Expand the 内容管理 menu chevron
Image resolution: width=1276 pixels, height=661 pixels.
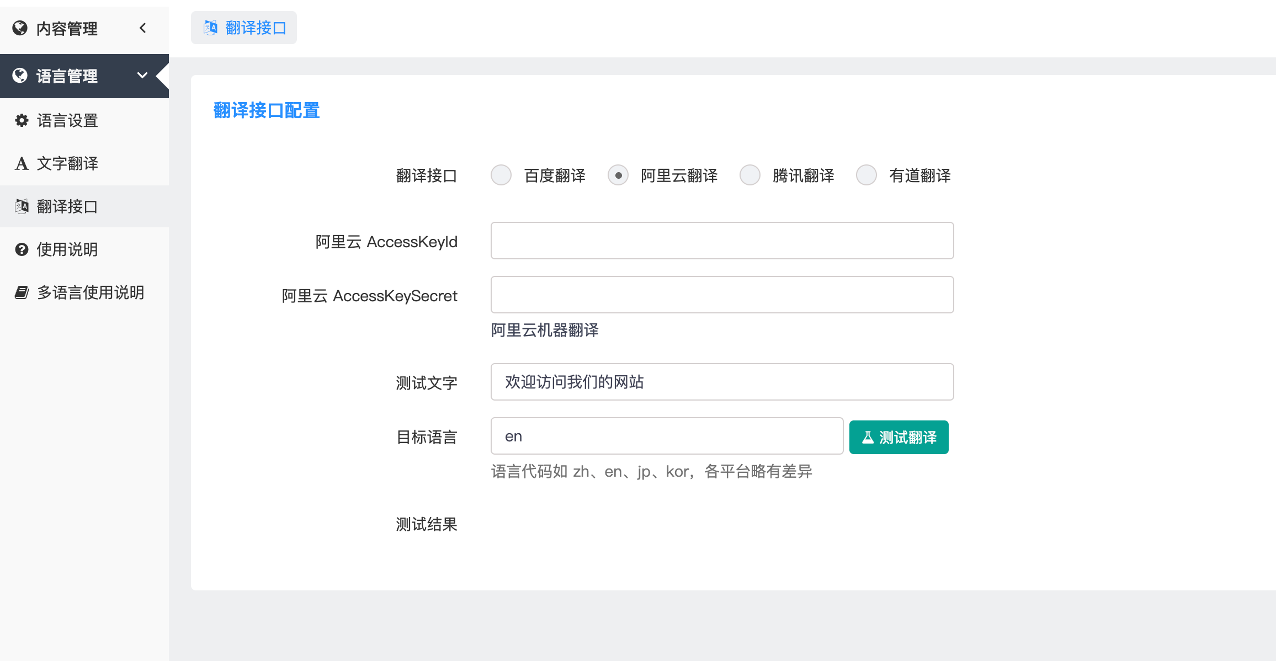coord(143,28)
